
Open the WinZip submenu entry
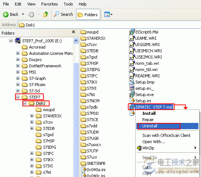tap(167, 148)
